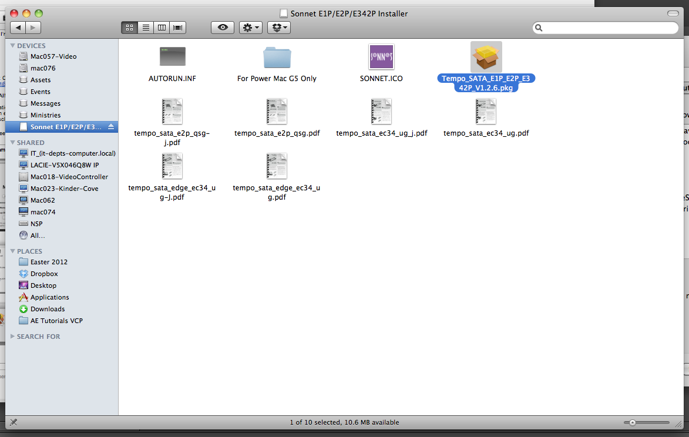Collapse the SHARED sidebar section
The image size is (689, 437).
(13, 143)
